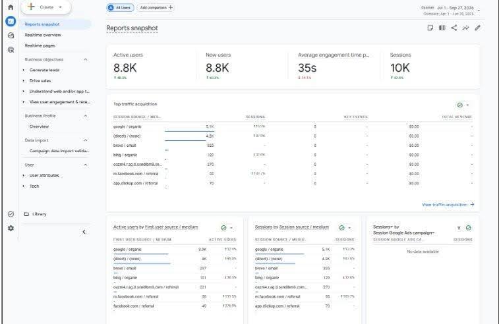Viewport: 499px width, 324px height.
Task: Open the Library link
Action: pyautogui.click(x=36, y=214)
